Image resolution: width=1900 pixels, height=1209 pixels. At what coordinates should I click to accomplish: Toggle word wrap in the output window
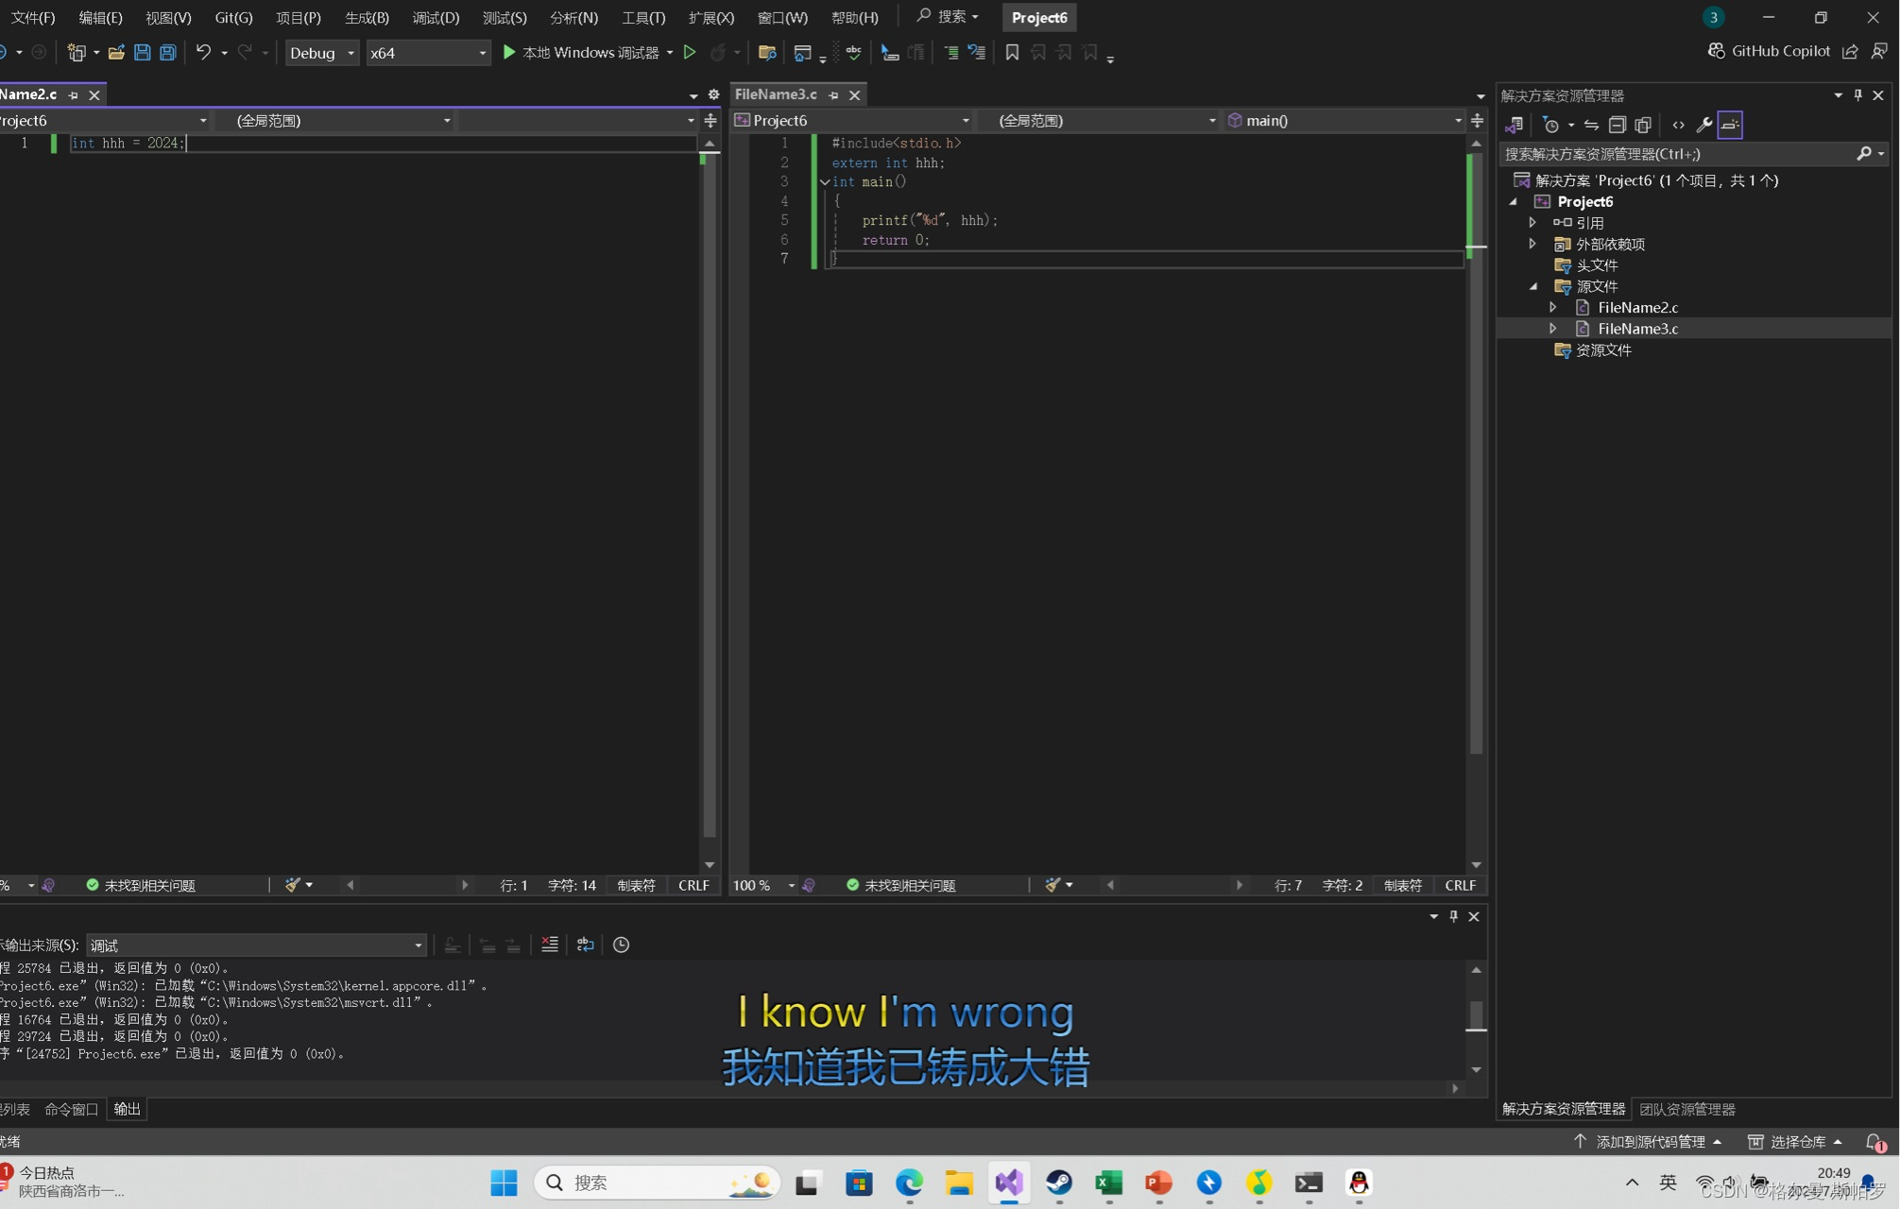coord(585,945)
